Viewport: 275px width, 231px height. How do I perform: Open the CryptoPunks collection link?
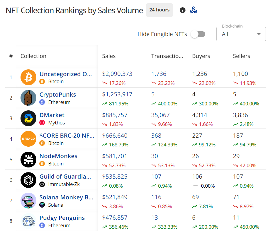(x=58, y=95)
